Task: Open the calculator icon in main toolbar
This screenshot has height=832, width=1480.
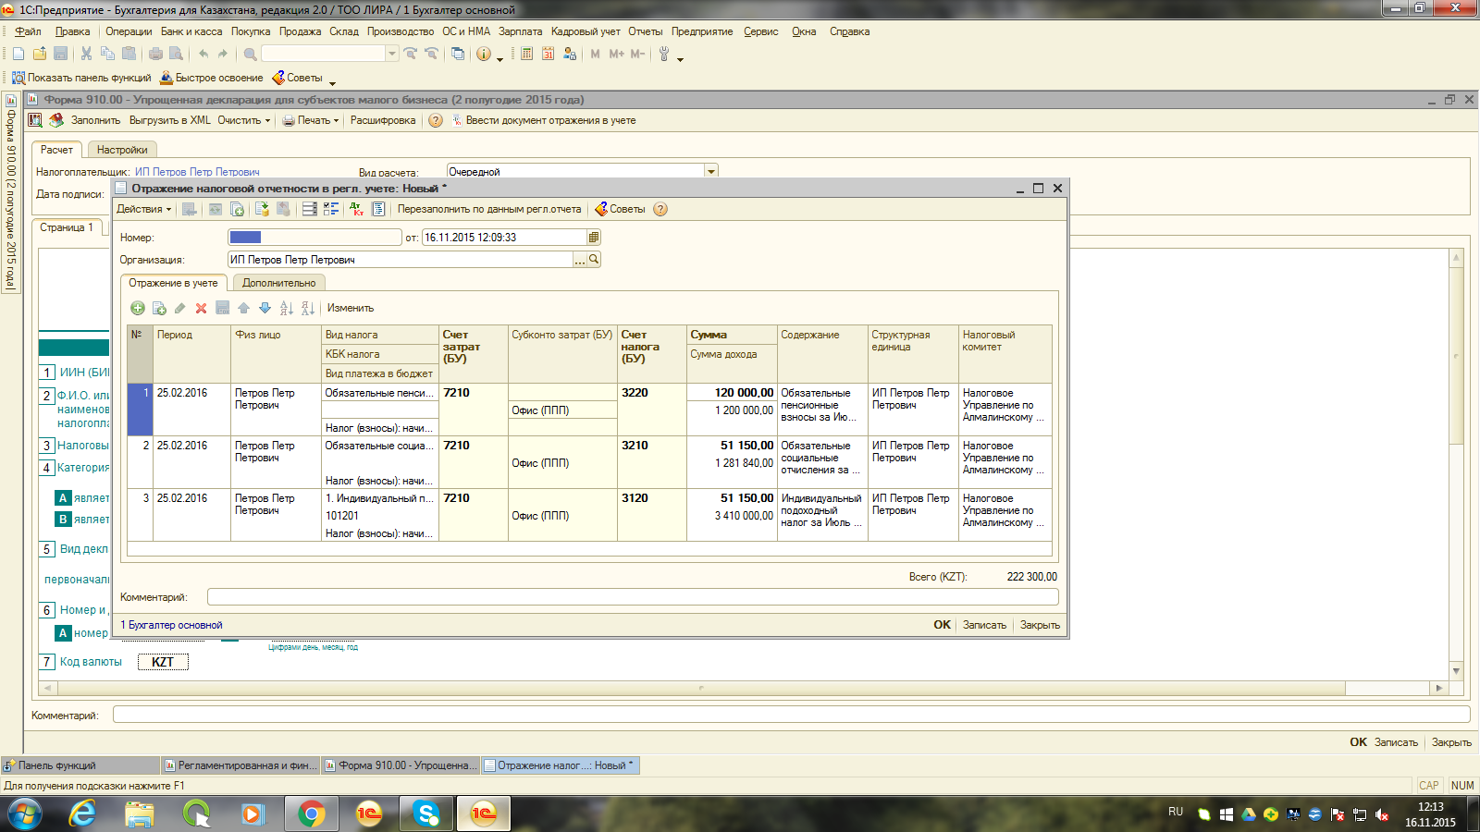Action: pyautogui.click(x=526, y=54)
